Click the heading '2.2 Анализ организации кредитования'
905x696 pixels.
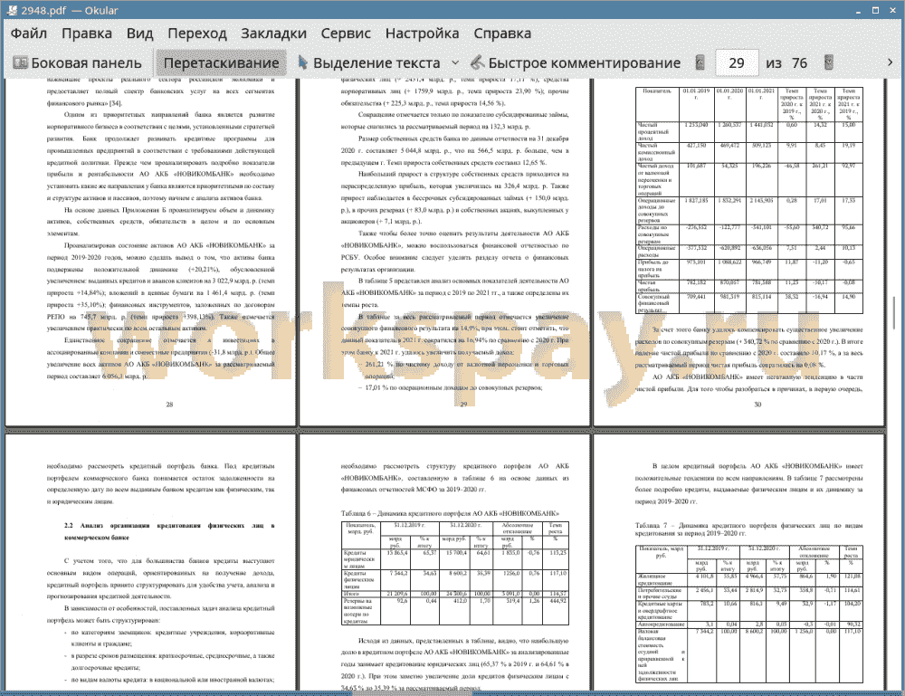coord(169,531)
